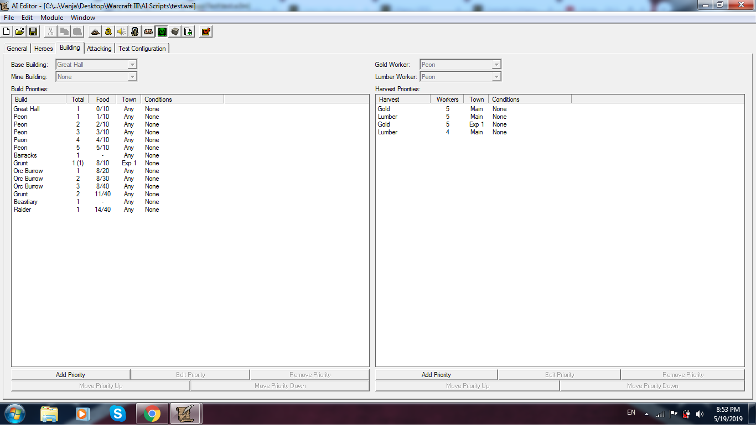
Task: Click the volume speaker tray icon
Action: pyautogui.click(x=700, y=414)
